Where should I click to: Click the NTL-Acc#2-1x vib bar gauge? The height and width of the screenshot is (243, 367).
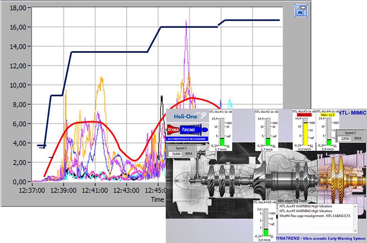point(268,132)
